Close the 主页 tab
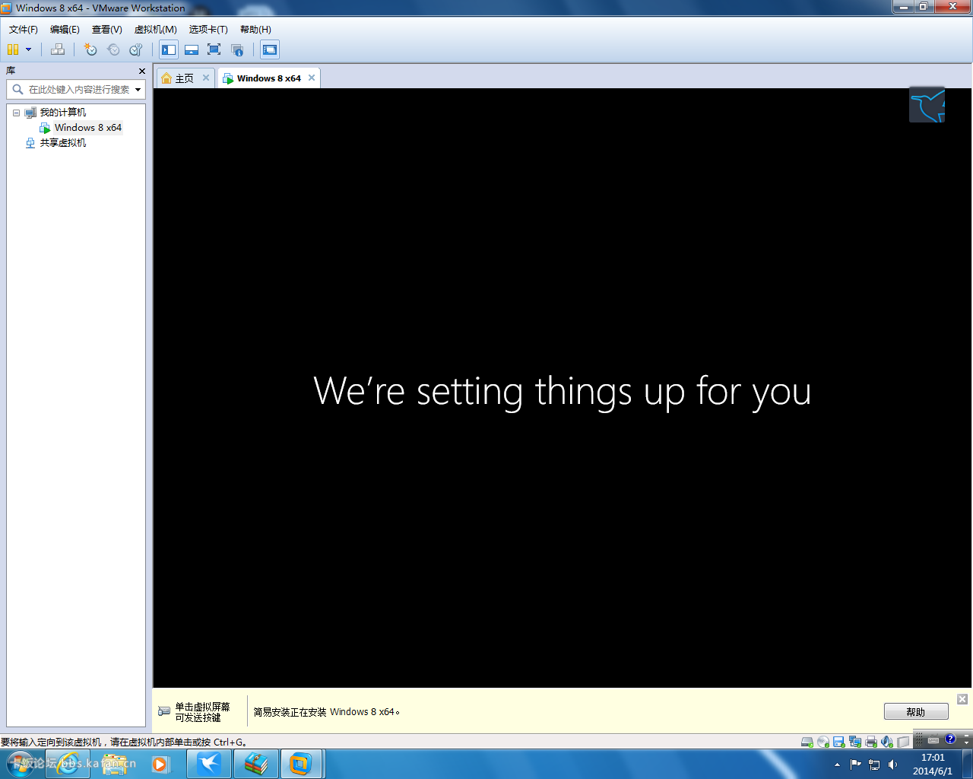The height and width of the screenshot is (779, 973). pyautogui.click(x=206, y=78)
